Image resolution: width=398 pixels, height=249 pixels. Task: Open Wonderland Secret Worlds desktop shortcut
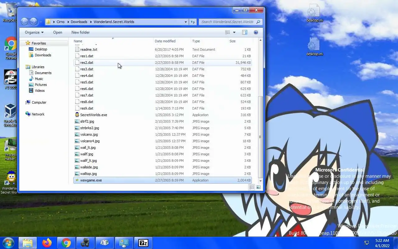tap(11, 183)
